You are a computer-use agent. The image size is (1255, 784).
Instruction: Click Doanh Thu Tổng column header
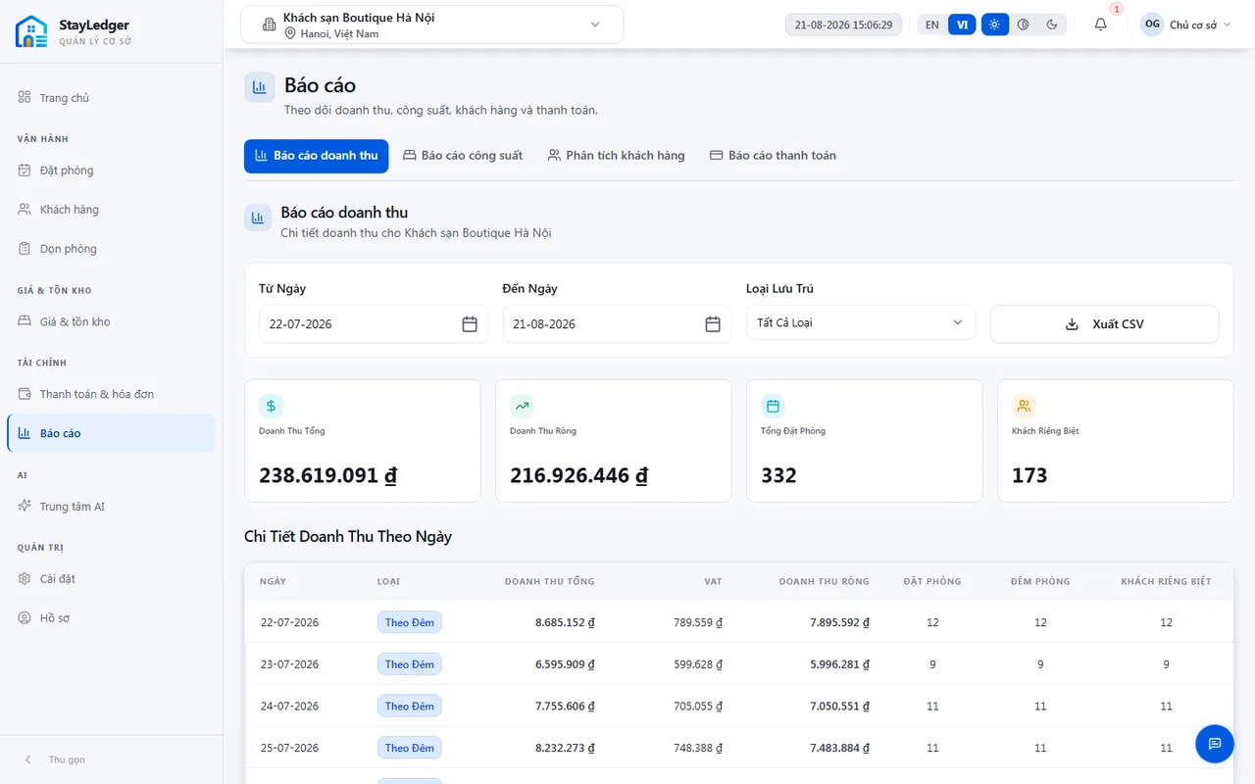click(x=550, y=581)
